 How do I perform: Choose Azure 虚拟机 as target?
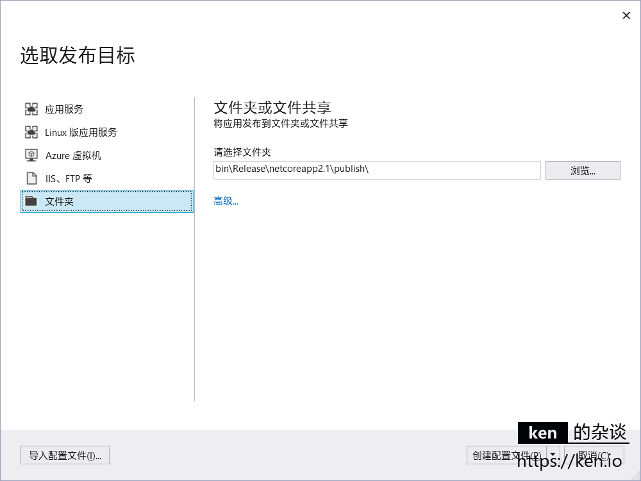coord(106,155)
